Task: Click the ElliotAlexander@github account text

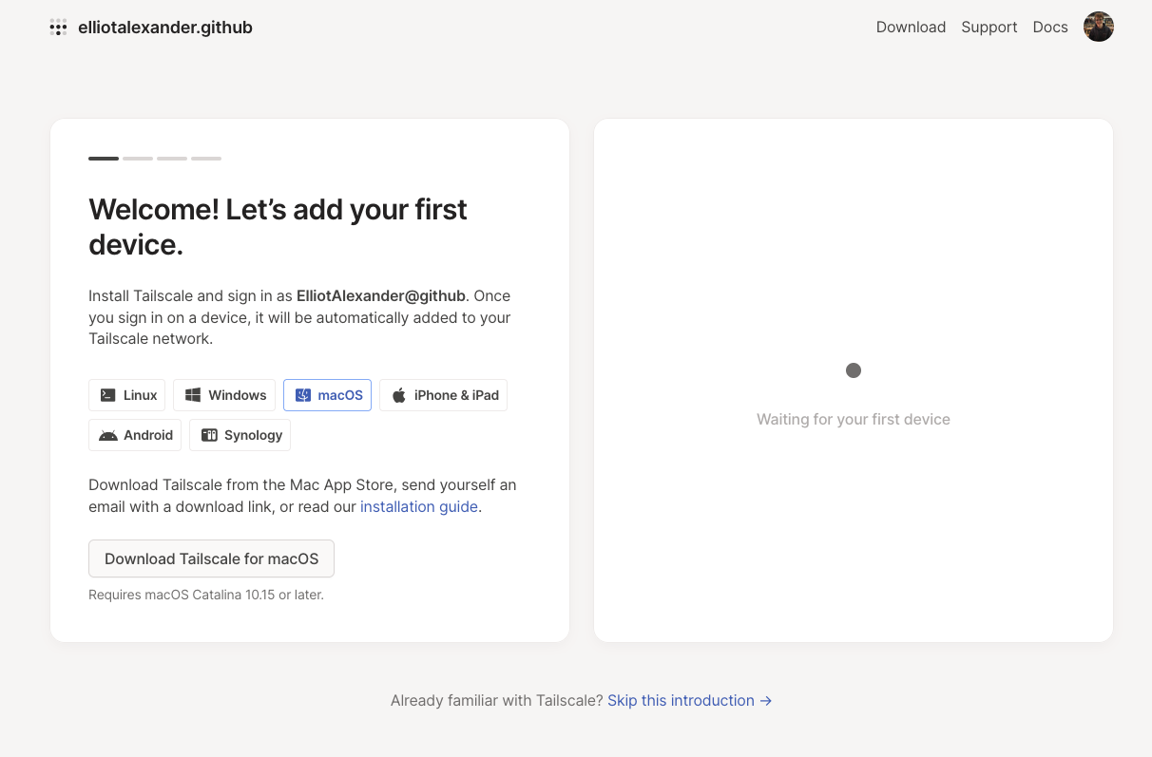Action: coord(381,295)
